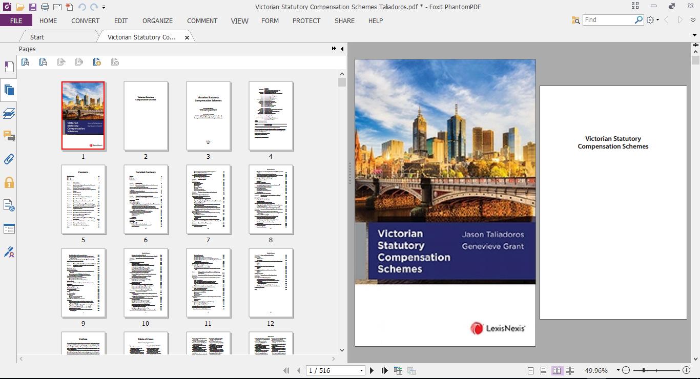Open the CONVERT ribbon tab
The width and height of the screenshot is (700, 379).
85,20
